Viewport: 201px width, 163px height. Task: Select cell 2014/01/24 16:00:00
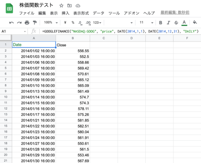(34, 138)
